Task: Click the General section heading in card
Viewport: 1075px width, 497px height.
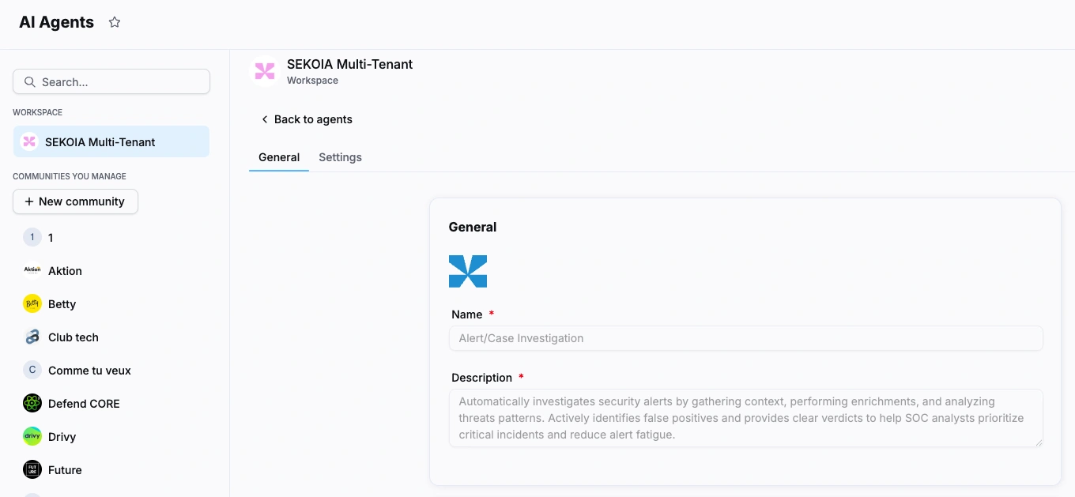Action: pyautogui.click(x=473, y=227)
